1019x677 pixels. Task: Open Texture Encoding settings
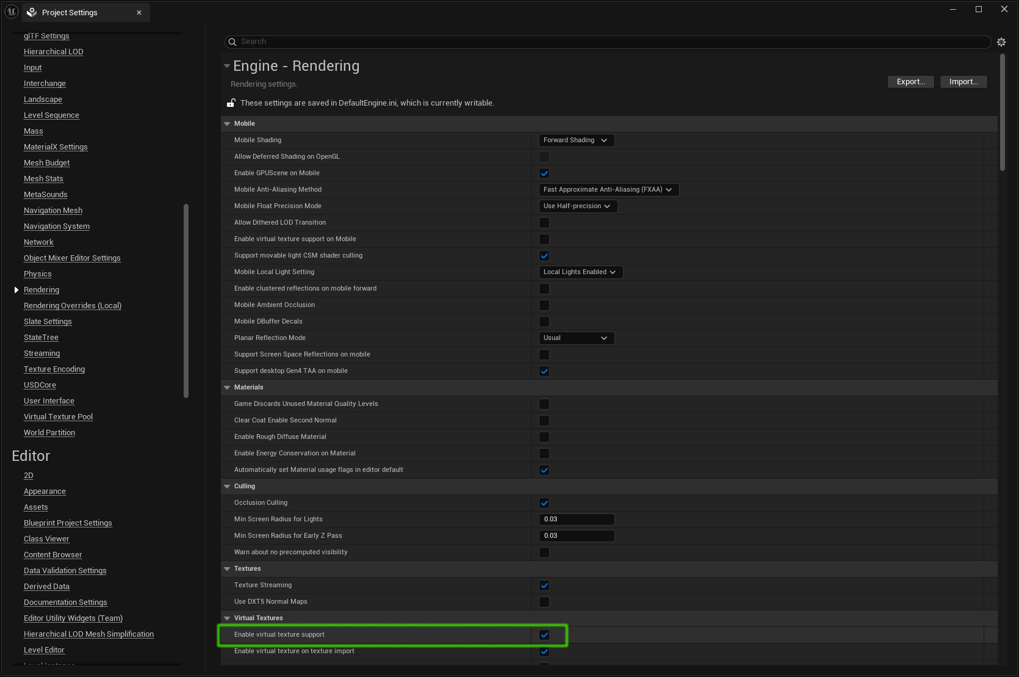54,369
